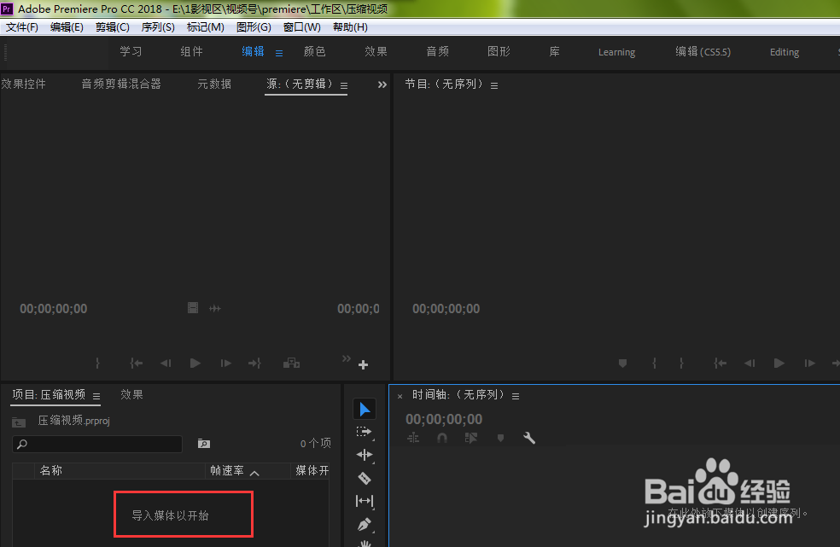Open 窗口(W) menu
Screen dimensions: 840x547
[302, 26]
